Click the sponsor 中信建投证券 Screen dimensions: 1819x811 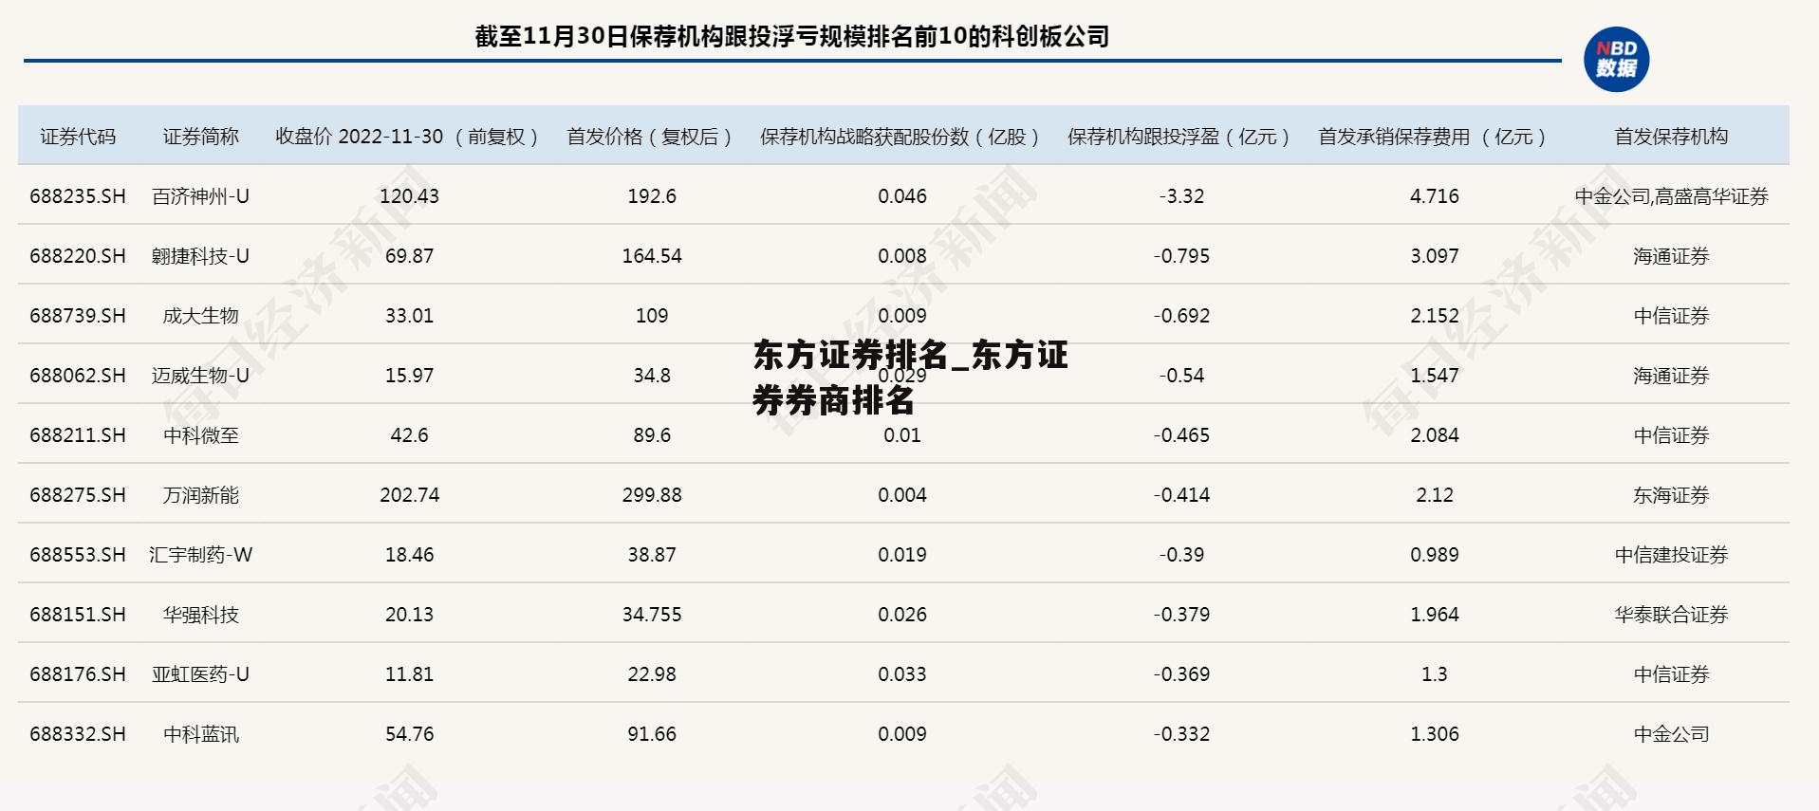coord(1671,555)
